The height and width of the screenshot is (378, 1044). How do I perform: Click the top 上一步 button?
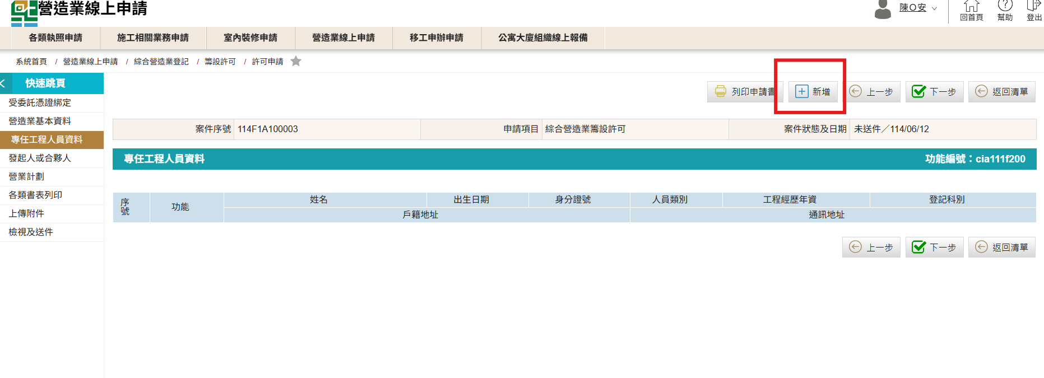pyautogui.click(x=871, y=92)
